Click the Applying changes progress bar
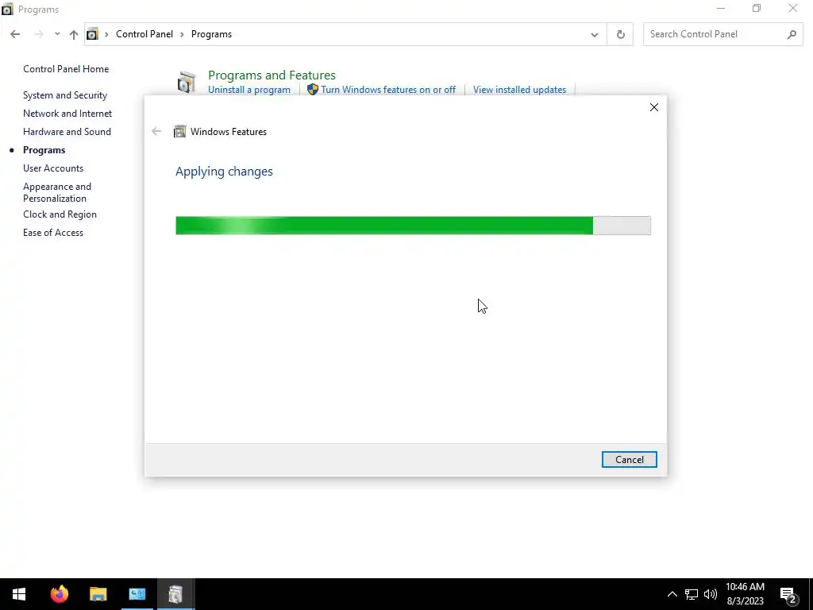The height and width of the screenshot is (610, 813). point(413,226)
